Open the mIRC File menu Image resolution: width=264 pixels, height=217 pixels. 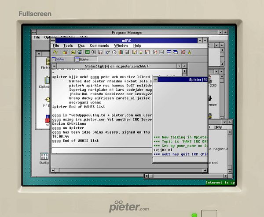(56, 45)
